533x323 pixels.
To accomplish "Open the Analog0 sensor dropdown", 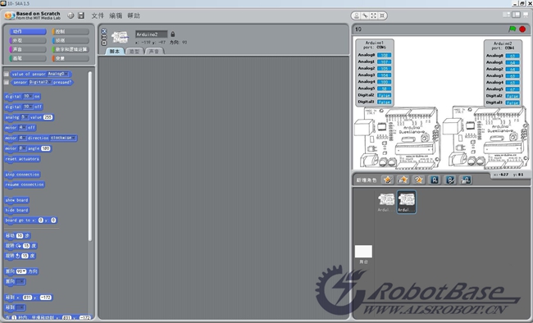I will tap(58, 74).
